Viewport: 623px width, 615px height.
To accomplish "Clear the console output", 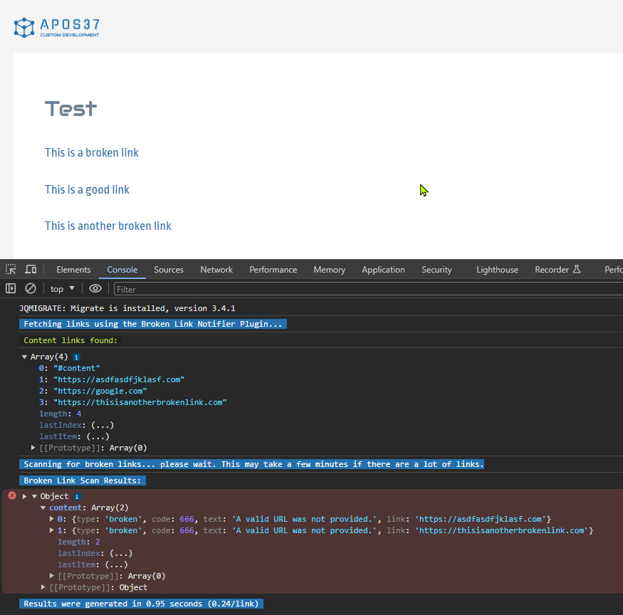I will coord(30,288).
